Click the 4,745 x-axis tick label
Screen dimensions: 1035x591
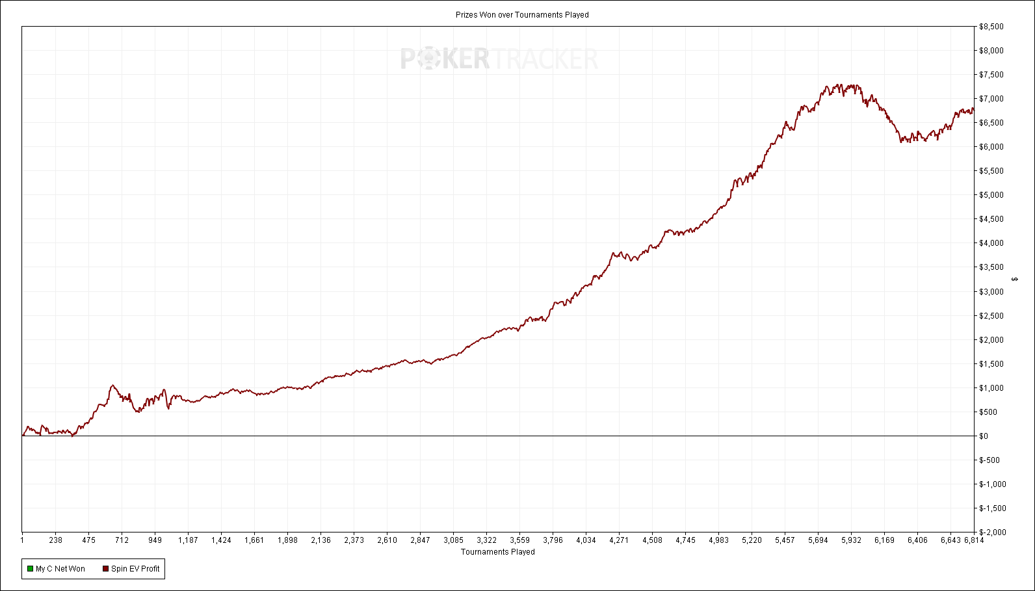[685, 540]
